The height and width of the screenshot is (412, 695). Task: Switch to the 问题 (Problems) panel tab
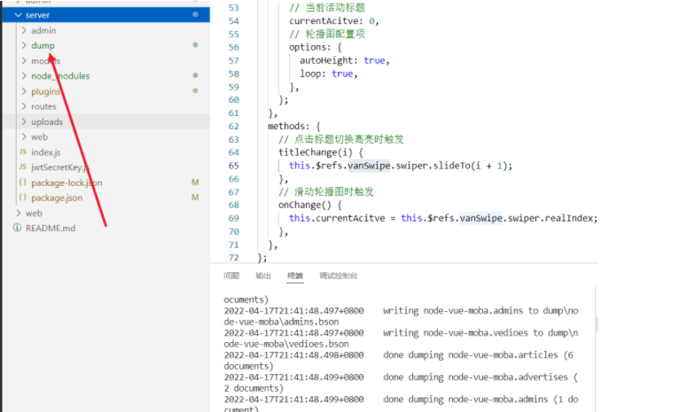[231, 276]
